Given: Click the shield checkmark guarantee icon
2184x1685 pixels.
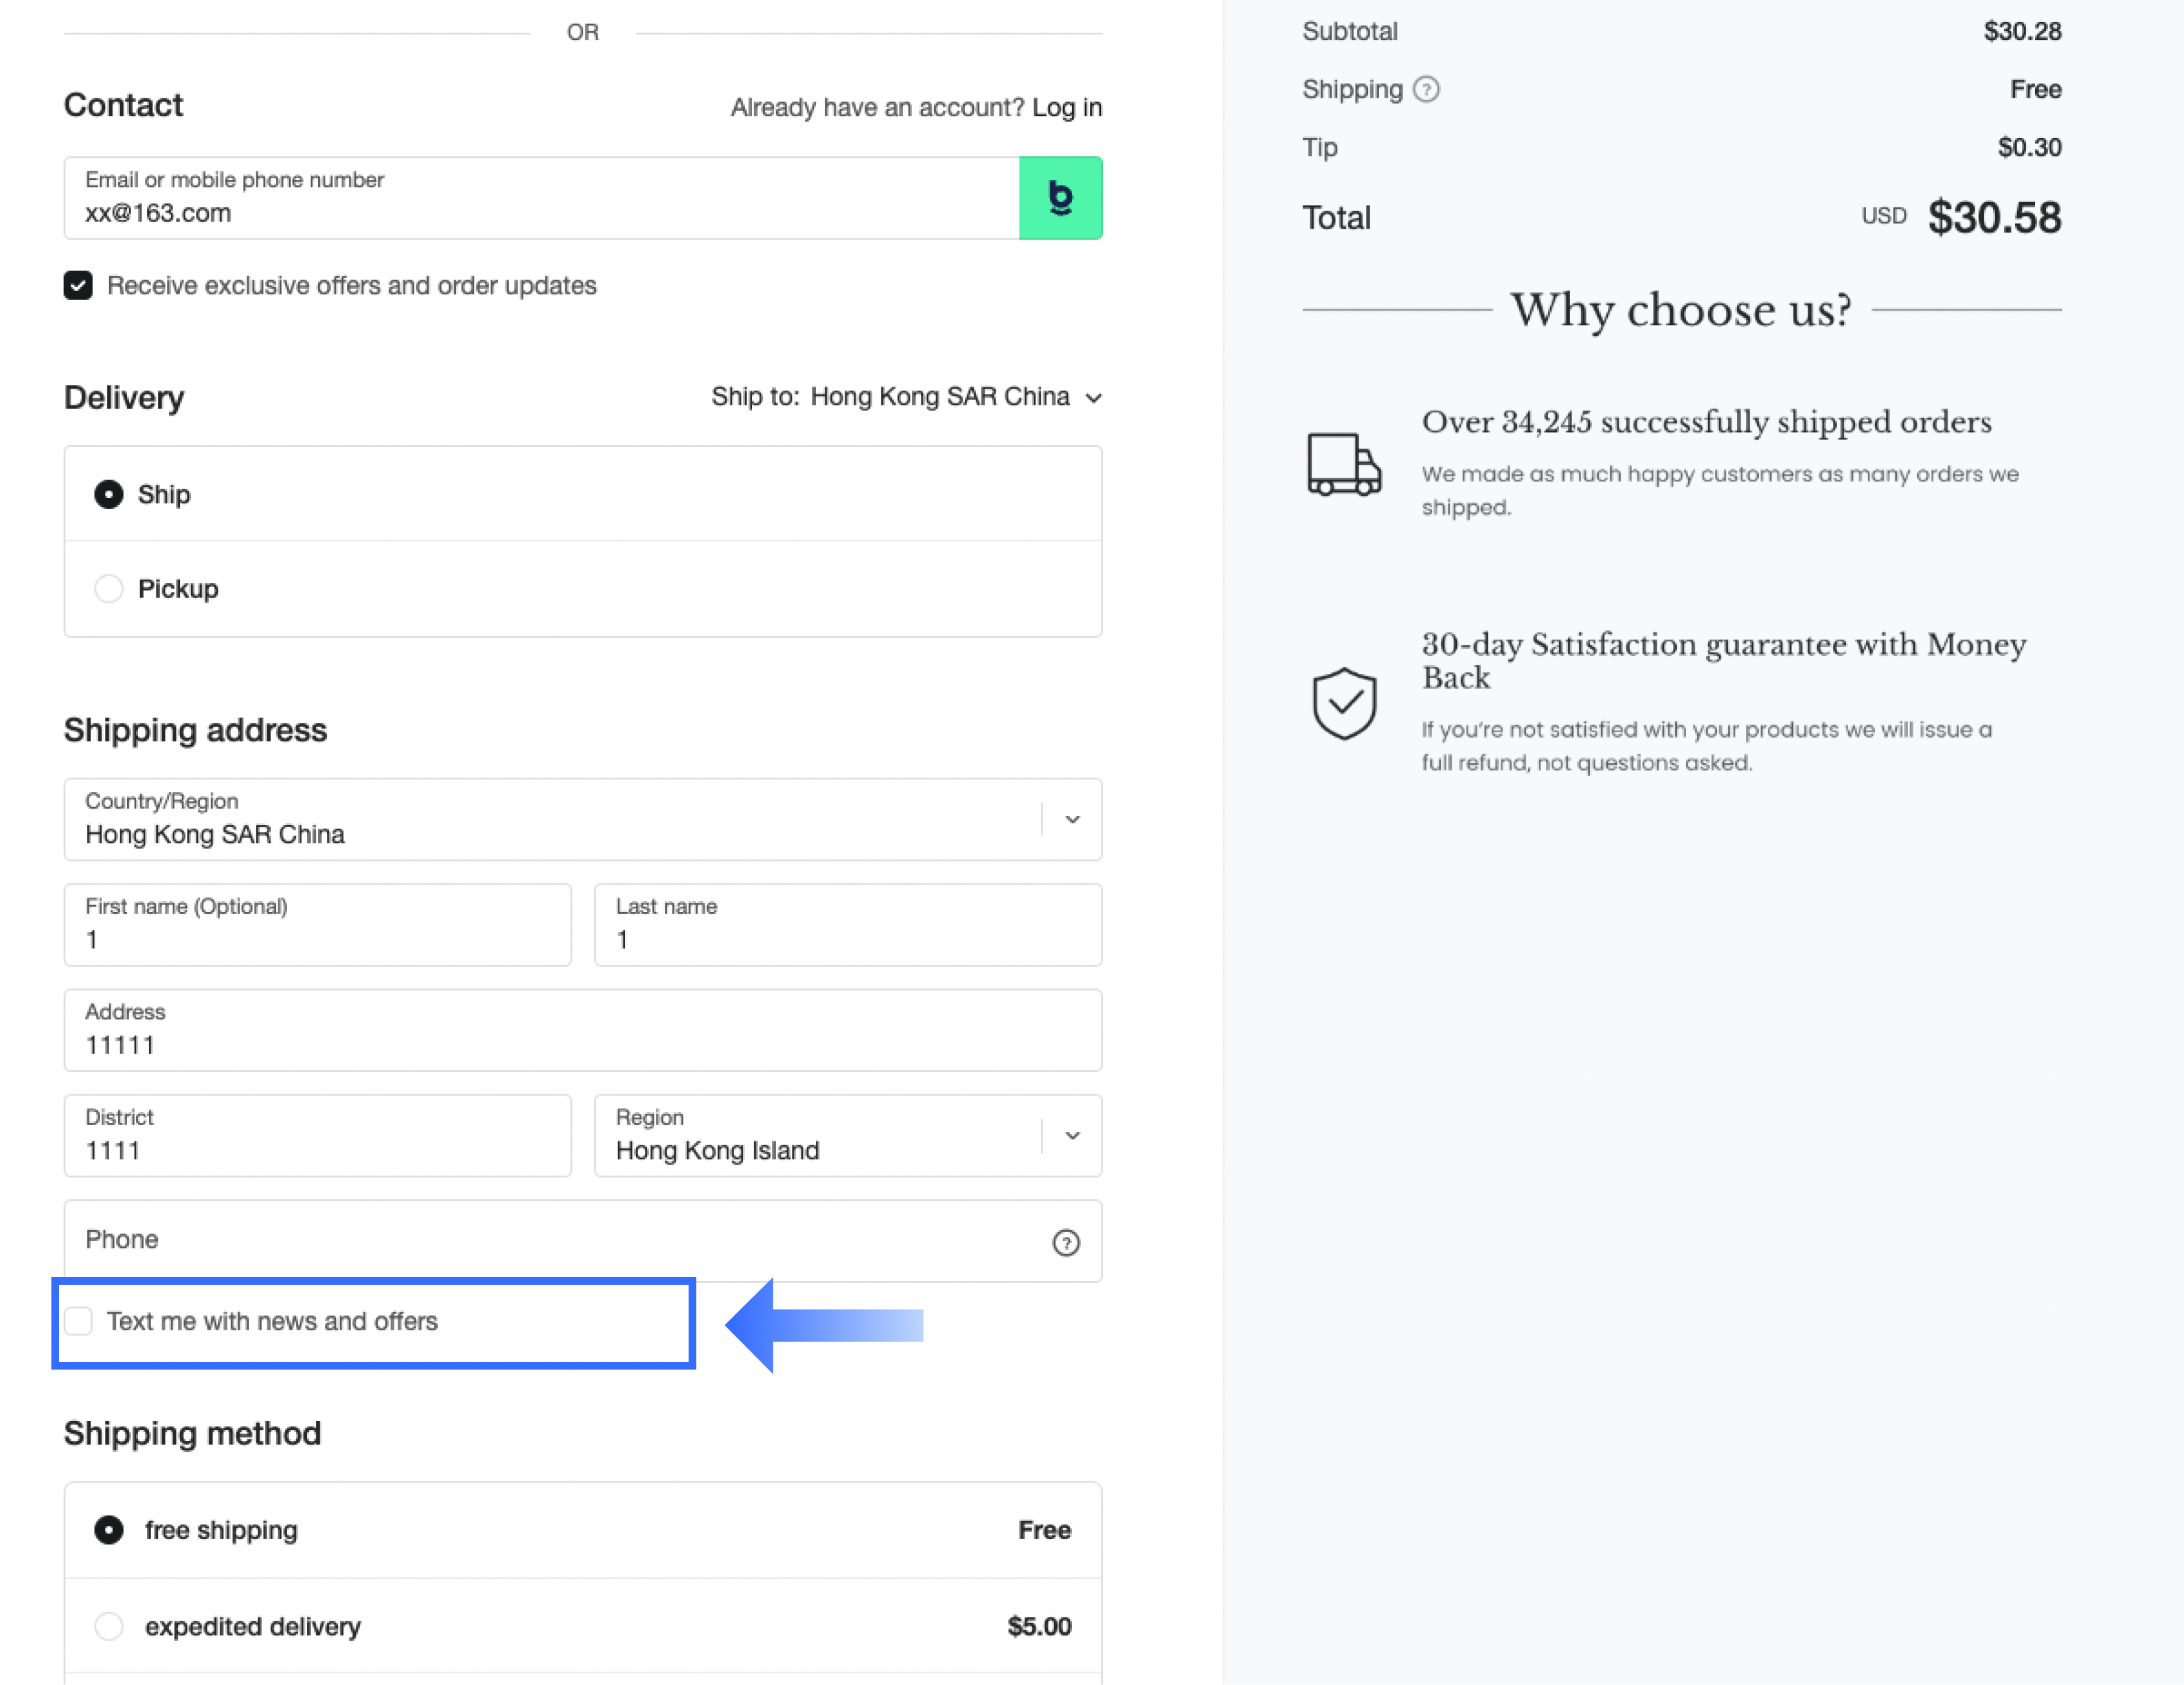Looking at the screenshot, I should [1344, 703].
